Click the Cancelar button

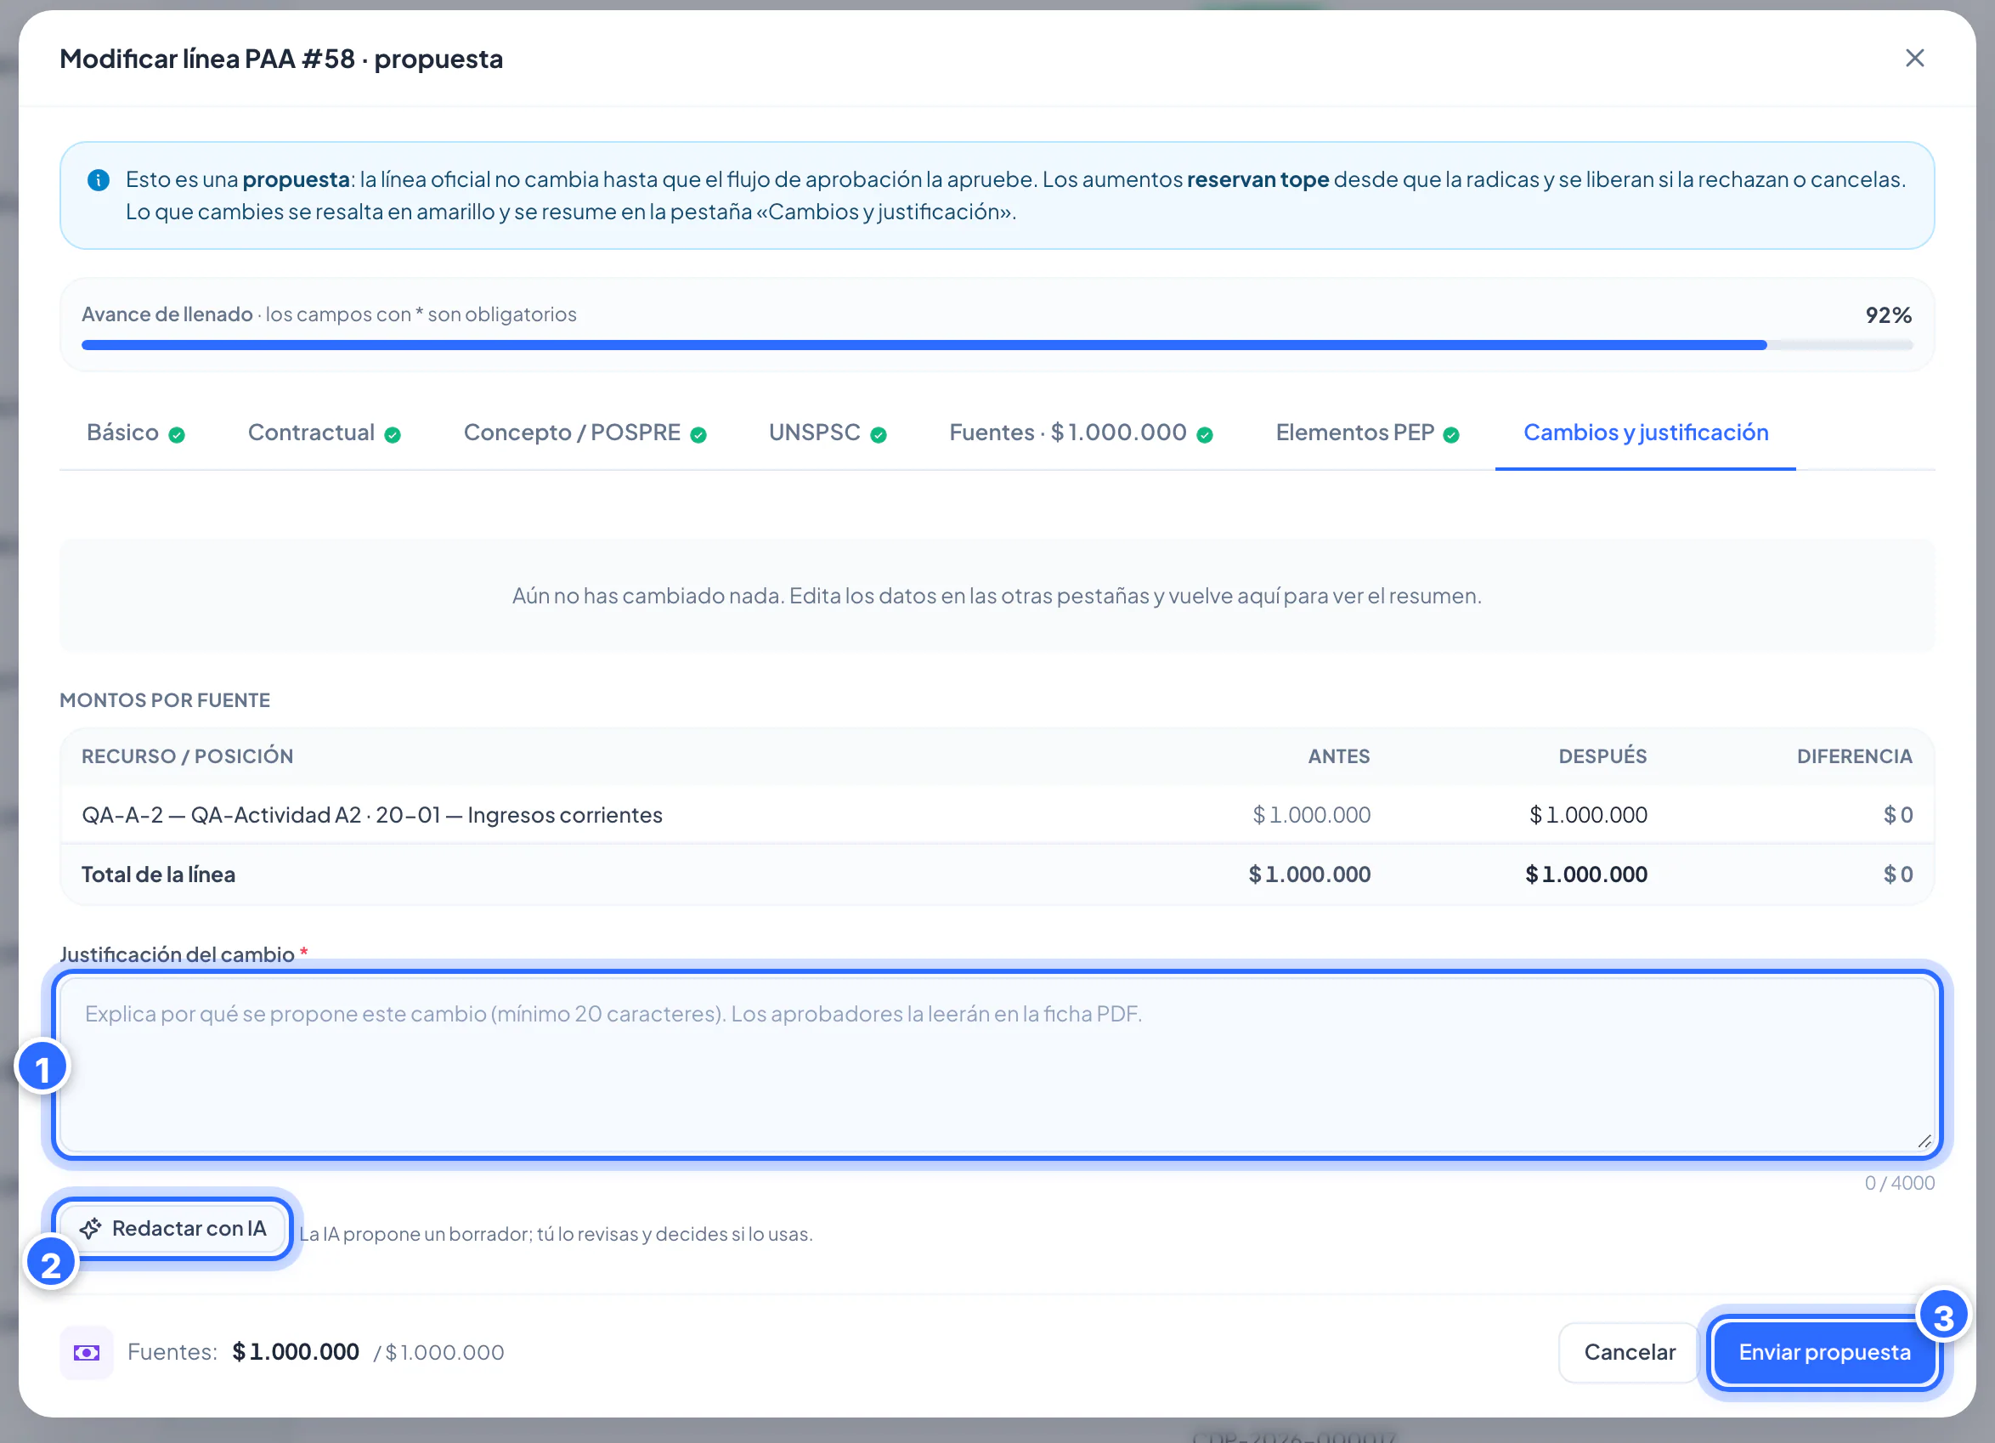(x=1629, y=1352)
